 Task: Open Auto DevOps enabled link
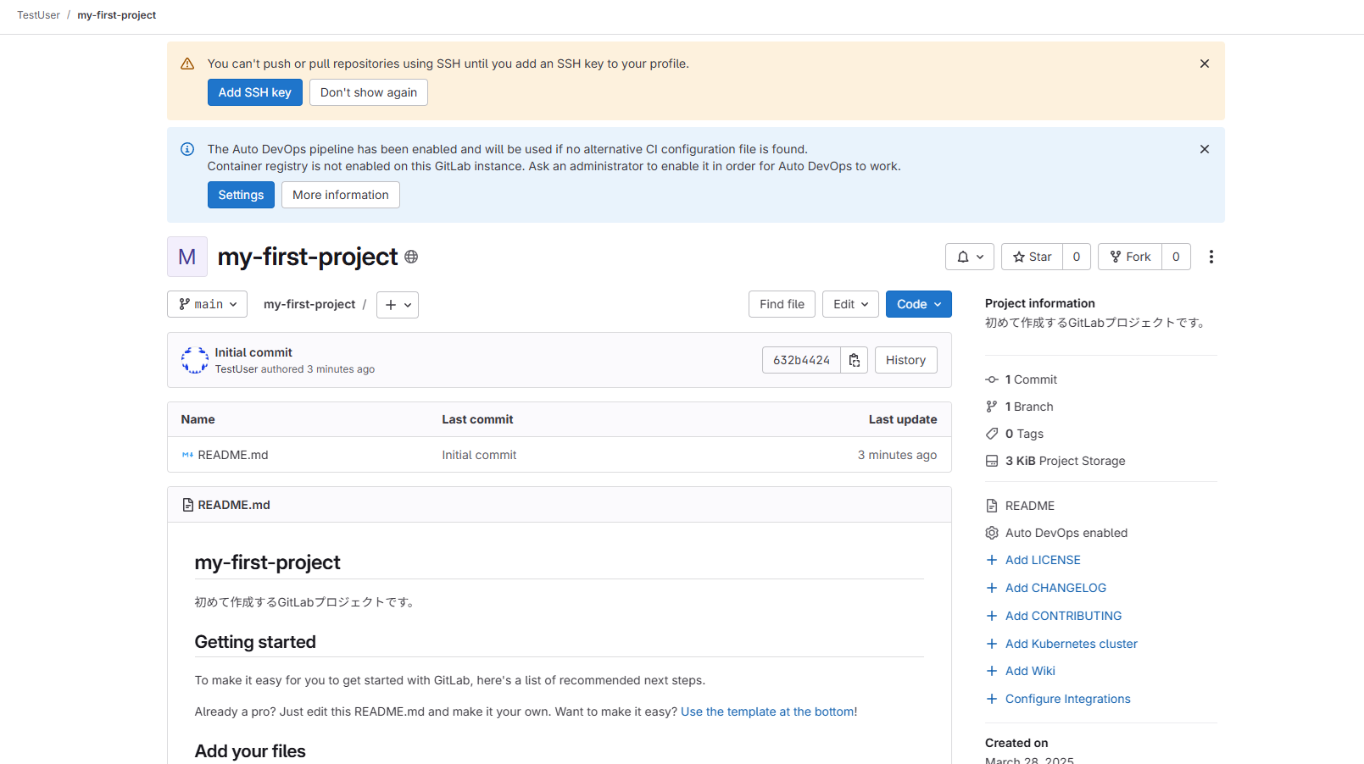(x=1066, y=533)
